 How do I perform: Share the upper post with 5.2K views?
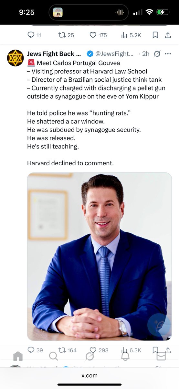coord(168,35)
